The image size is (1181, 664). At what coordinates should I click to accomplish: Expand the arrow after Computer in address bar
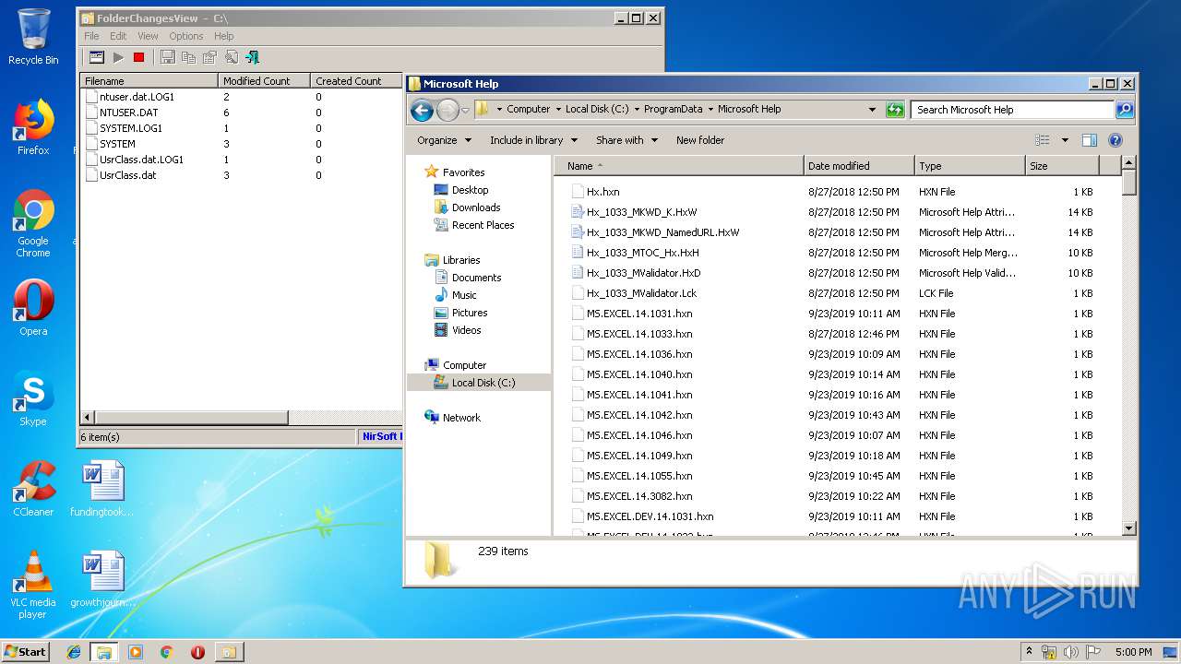(557, 109)
